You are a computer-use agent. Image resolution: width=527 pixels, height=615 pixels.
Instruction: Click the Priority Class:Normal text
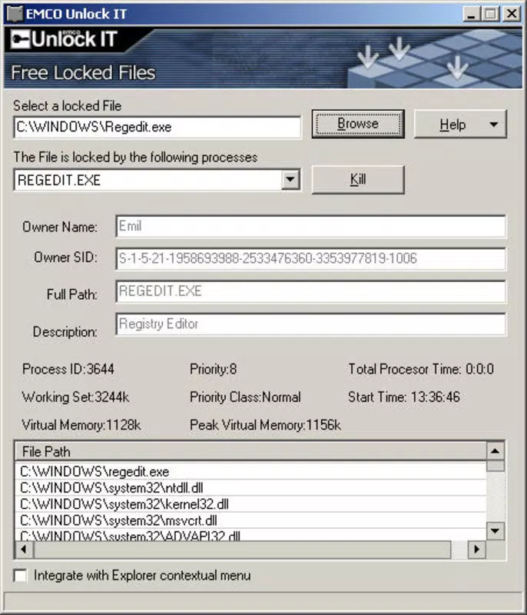pyautogui.click(x=245, y=397)
